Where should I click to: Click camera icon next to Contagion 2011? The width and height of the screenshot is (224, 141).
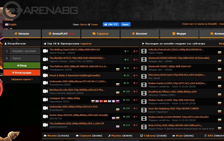tap(45, 100)
